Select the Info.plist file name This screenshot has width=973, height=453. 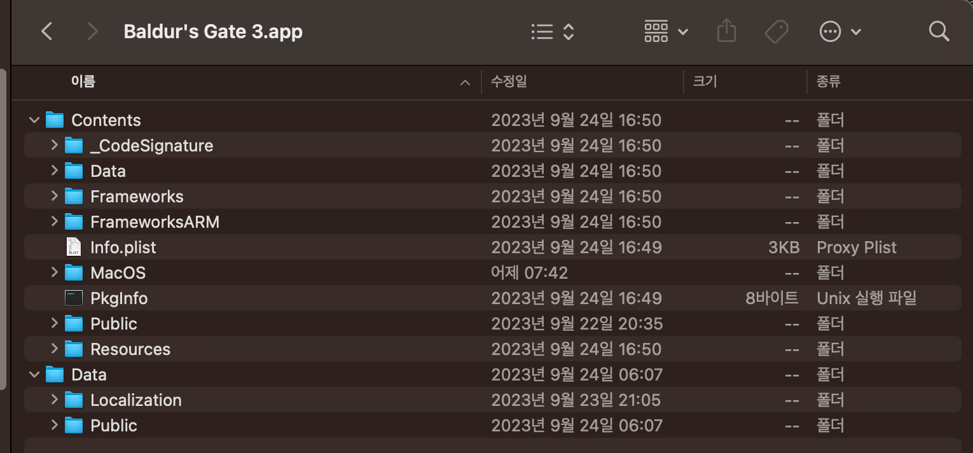click(x=123, y=247)
